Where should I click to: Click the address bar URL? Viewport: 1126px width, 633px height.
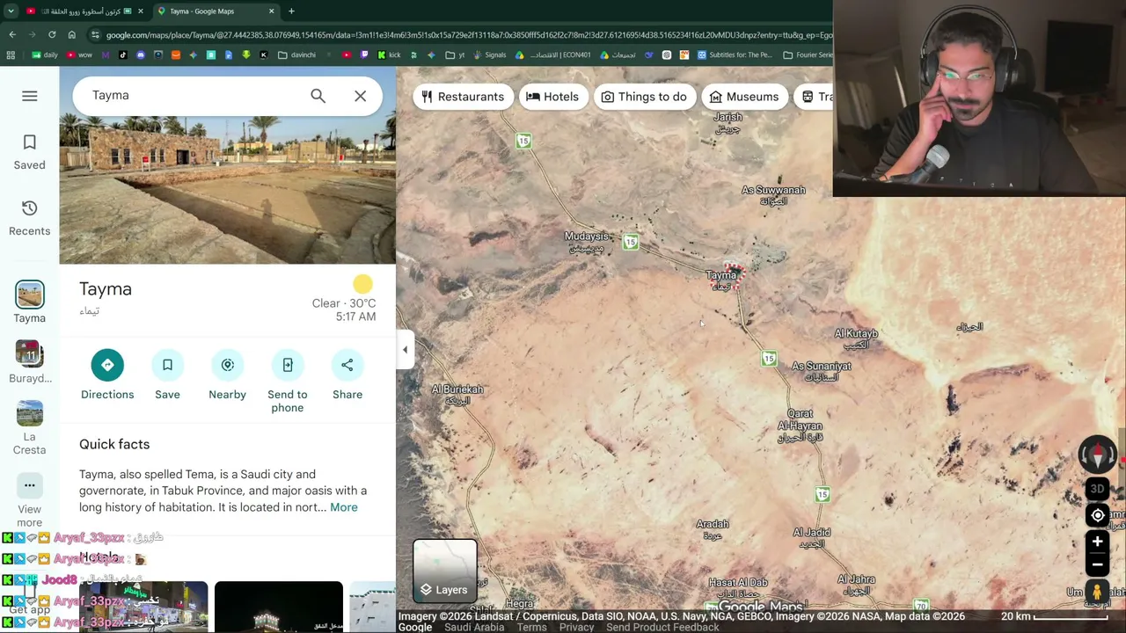tap(469, 35)
